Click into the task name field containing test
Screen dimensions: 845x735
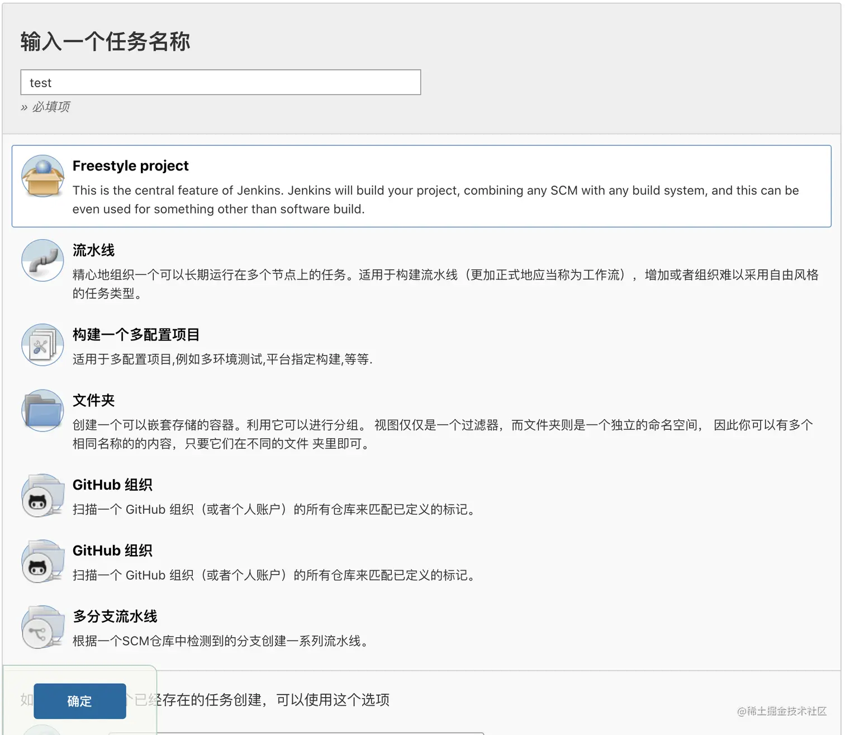point(221,82)
